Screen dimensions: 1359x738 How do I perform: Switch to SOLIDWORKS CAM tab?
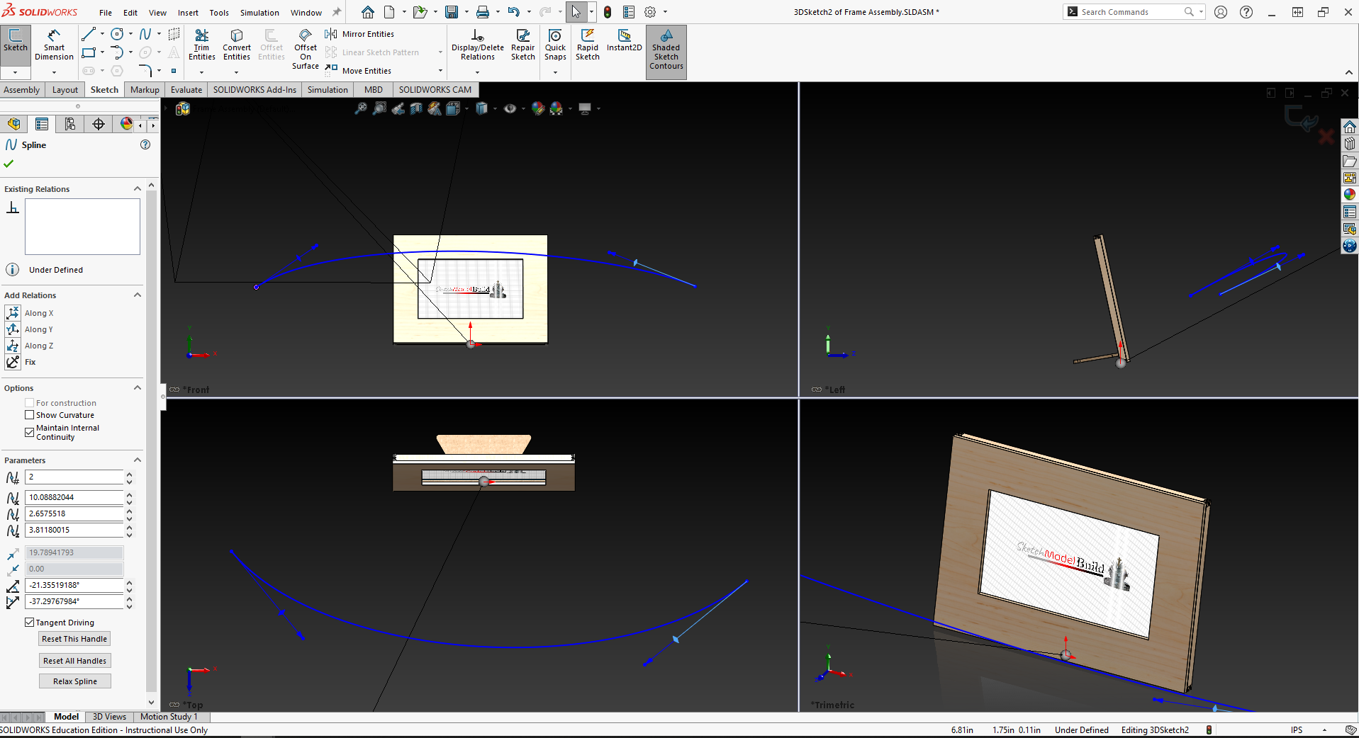point(435,90)
